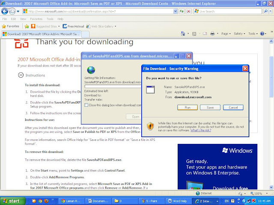The height and width of the screenshot is (205, 274).
Task: Open the 2 Internet Explorer taskbar group
Action: click(x=206, y=201)
